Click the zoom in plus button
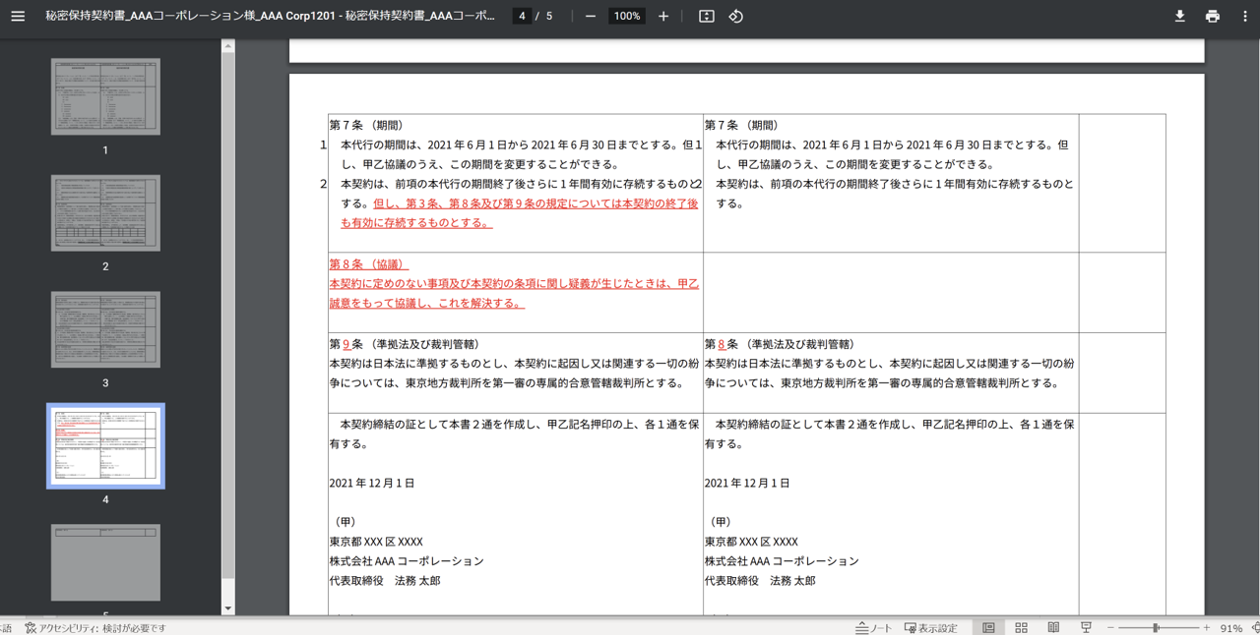The height and width of the screenshot is (635, 1260). (663, 16)
